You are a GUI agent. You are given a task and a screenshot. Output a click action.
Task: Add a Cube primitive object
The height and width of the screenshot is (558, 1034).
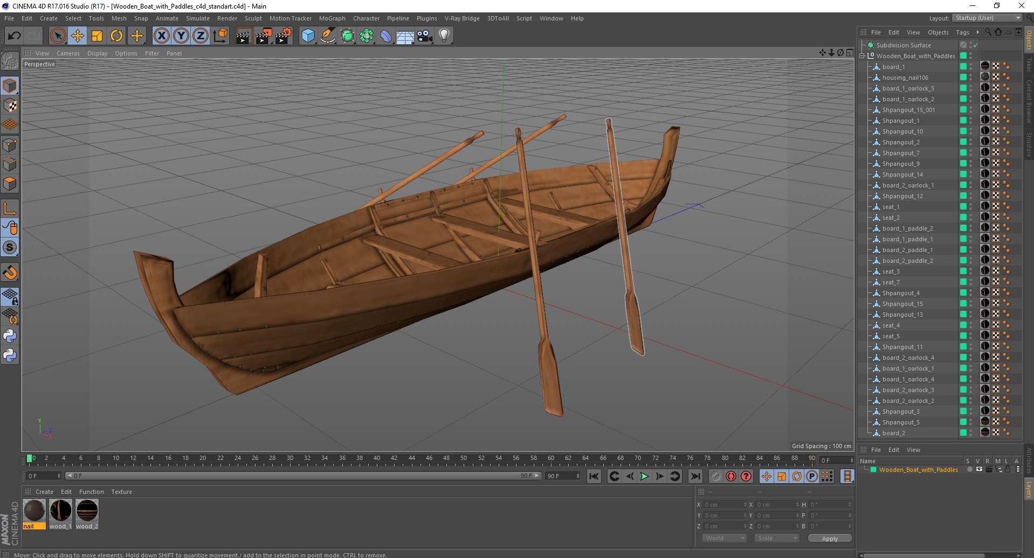308,36
